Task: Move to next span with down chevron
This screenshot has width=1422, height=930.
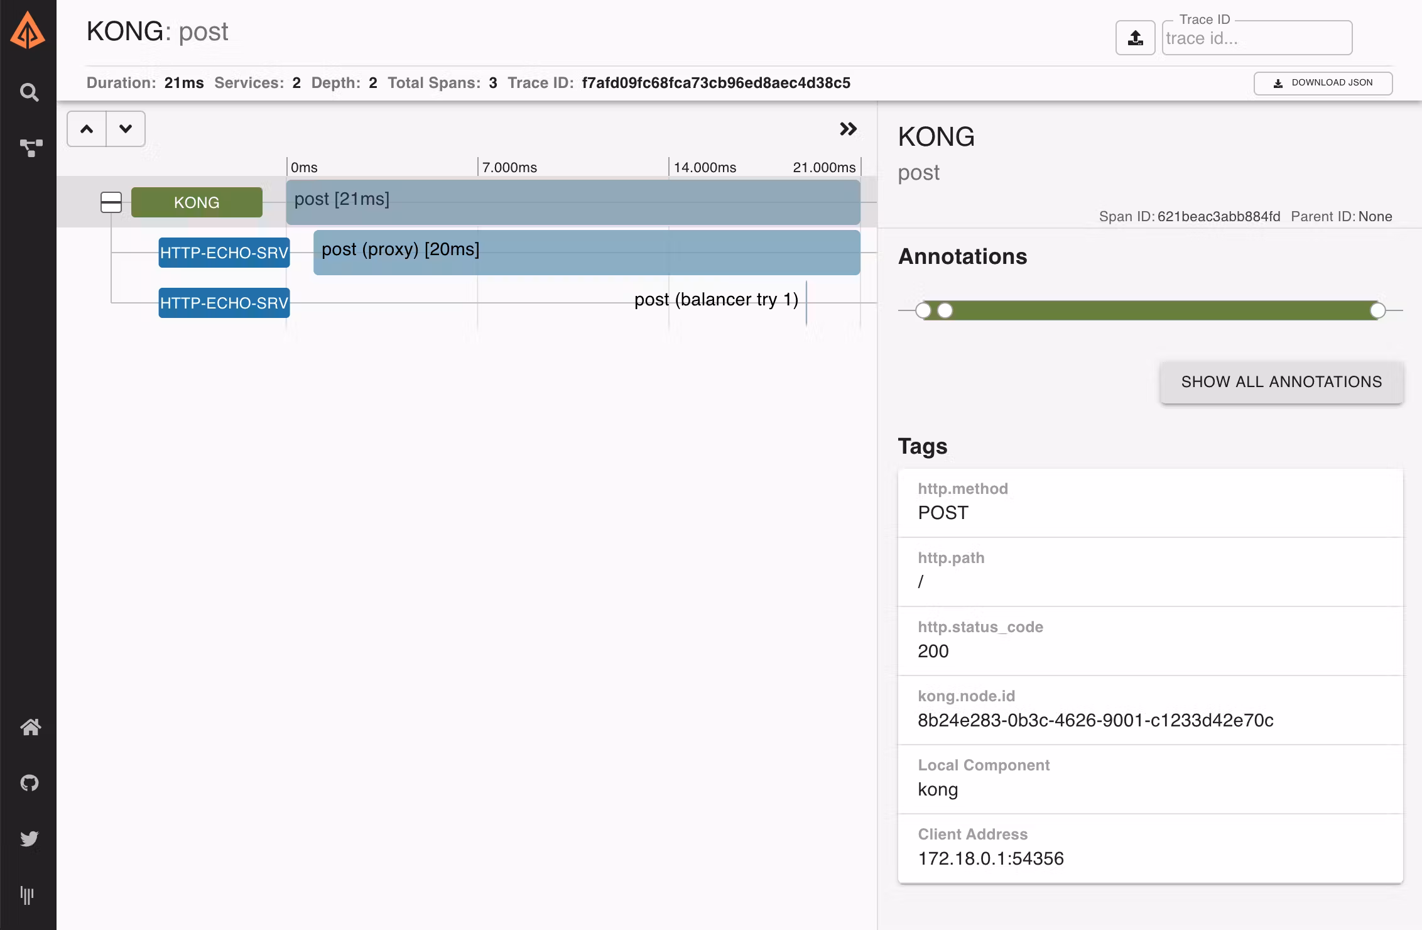Action: click(x=126, y=129)
